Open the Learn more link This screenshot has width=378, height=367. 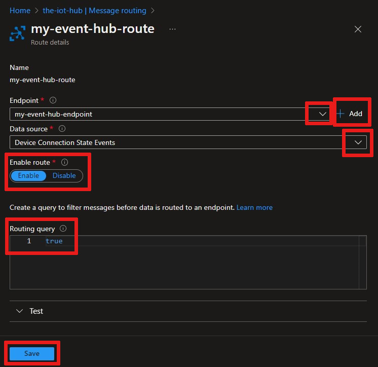pyautogui.click(x=254, y=208)
